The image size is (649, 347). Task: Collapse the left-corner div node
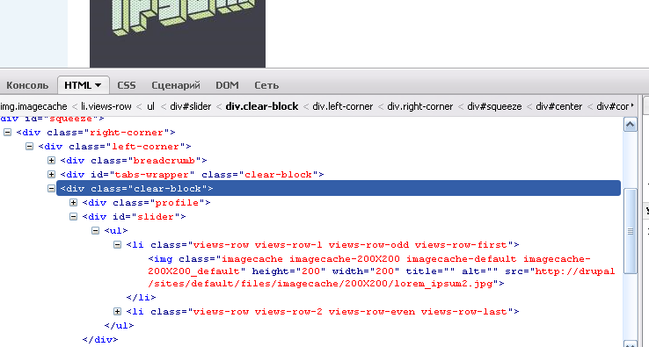coord(29,147)
